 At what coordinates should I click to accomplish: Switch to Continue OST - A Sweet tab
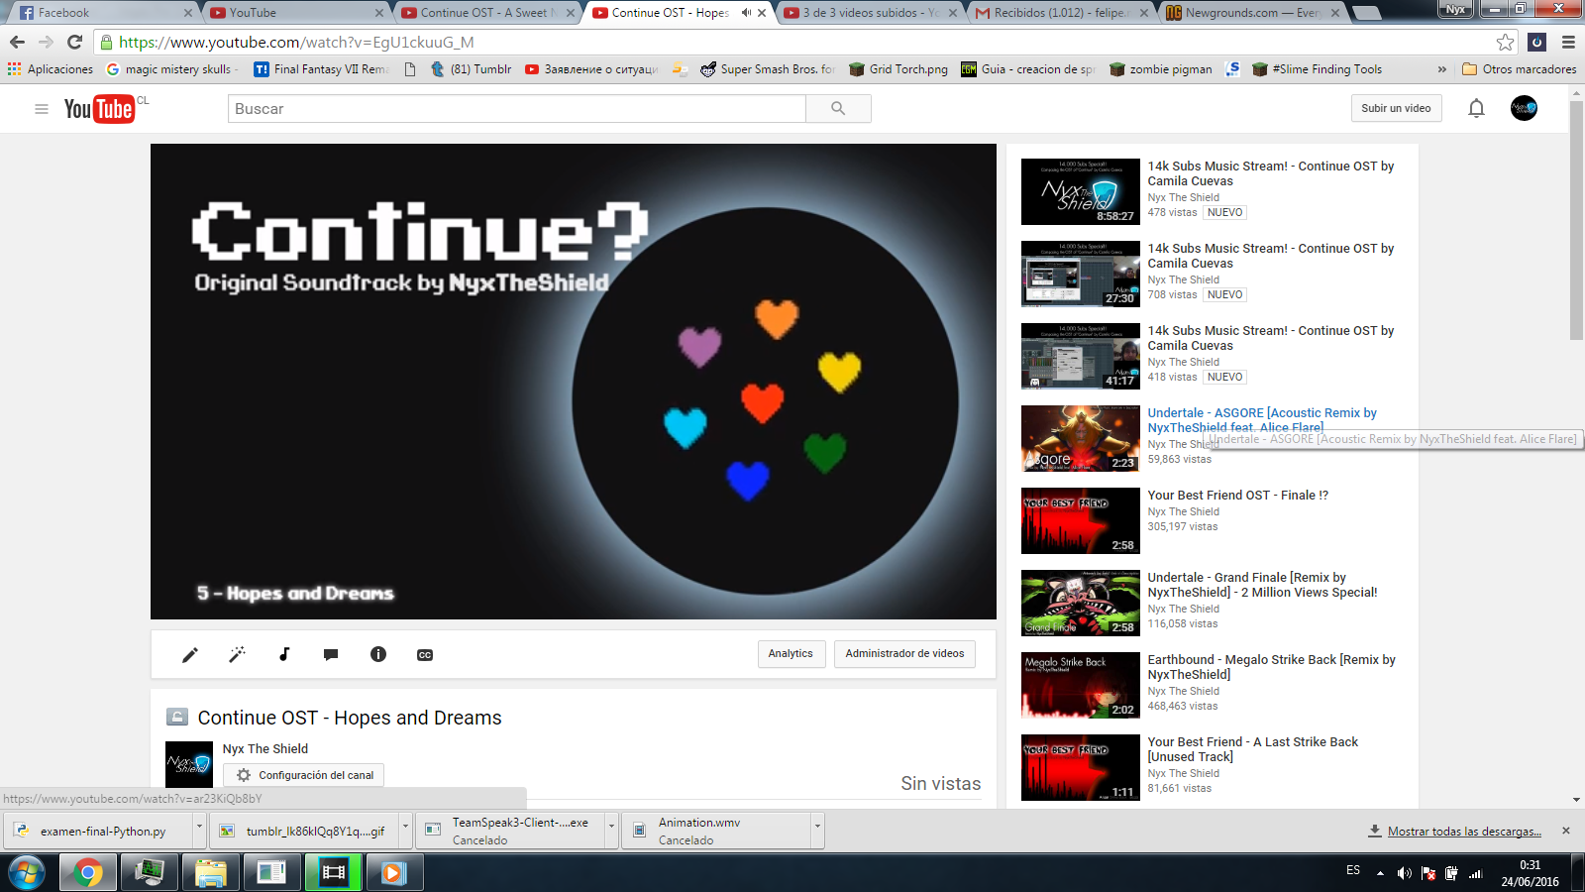485,13
